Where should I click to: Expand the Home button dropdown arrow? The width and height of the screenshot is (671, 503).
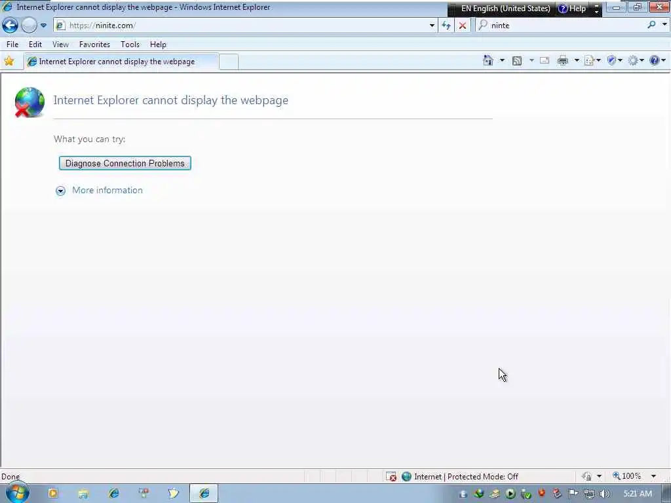tap(502, 61)
